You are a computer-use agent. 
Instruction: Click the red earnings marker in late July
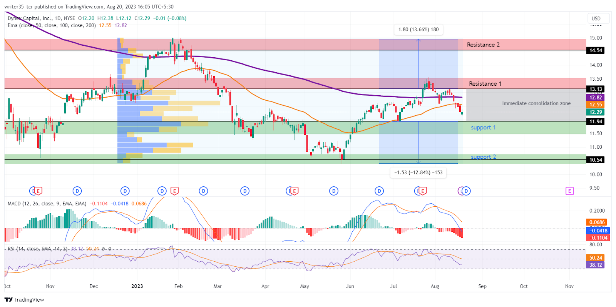click(422, 191)
